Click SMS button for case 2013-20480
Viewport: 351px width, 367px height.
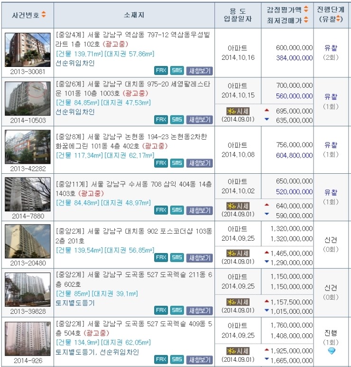coord(177,257)
